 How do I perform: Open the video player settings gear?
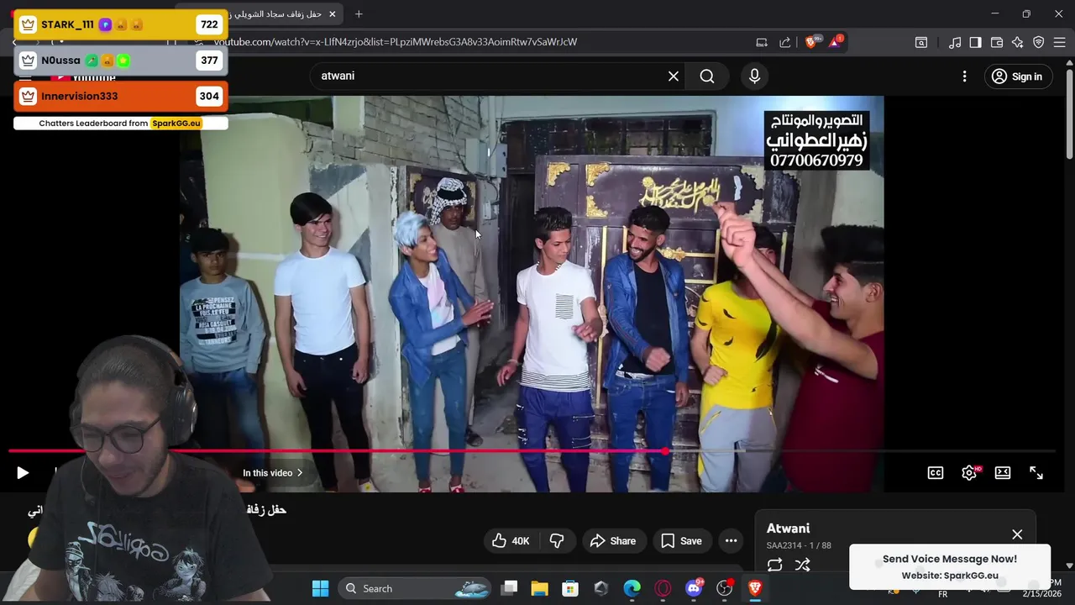(969, 473)
